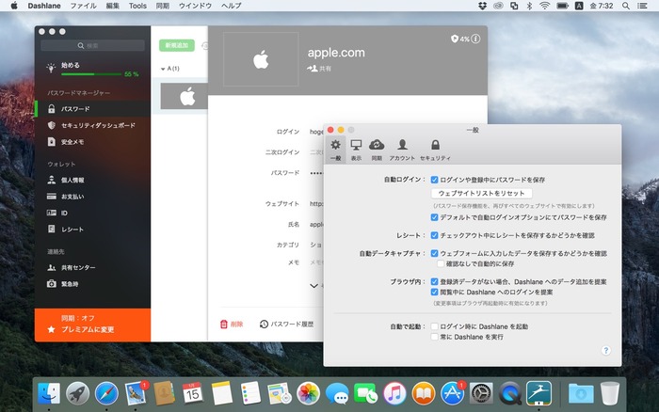Open the info icon next to 4%
Viewport: 659px width, 412px height.
point(475,39)
